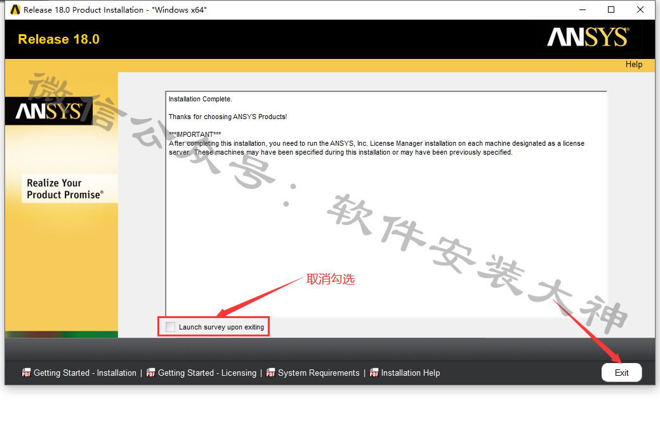Click the ANSYS logo in left sidebar
Viewport: 660px width, 422px height.
[x=49, y=111]
